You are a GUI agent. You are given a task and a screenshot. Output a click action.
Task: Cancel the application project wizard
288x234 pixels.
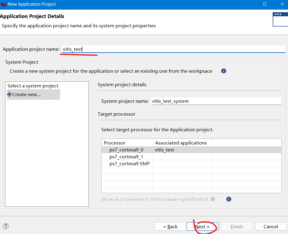point(271,226)
